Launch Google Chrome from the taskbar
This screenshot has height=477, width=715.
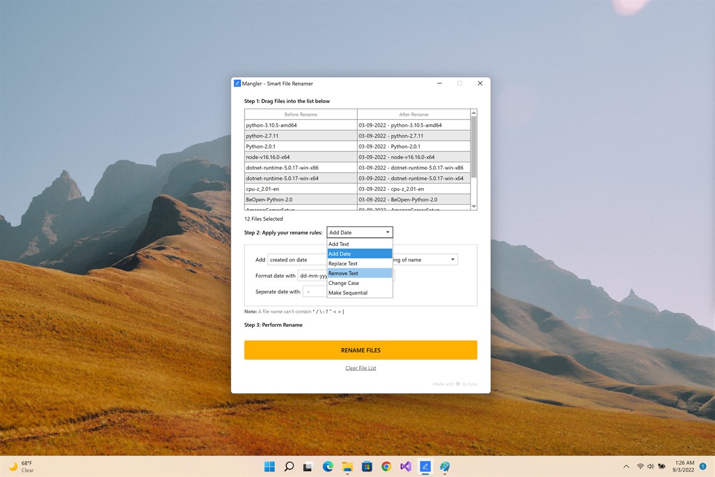point(386,467)
